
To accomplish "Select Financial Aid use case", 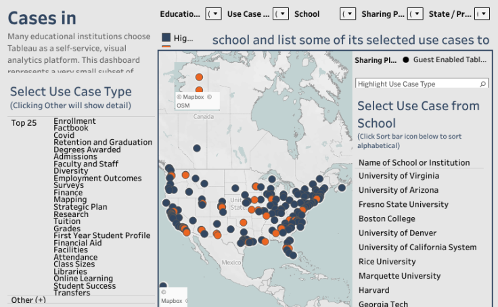I will [78, 243].
